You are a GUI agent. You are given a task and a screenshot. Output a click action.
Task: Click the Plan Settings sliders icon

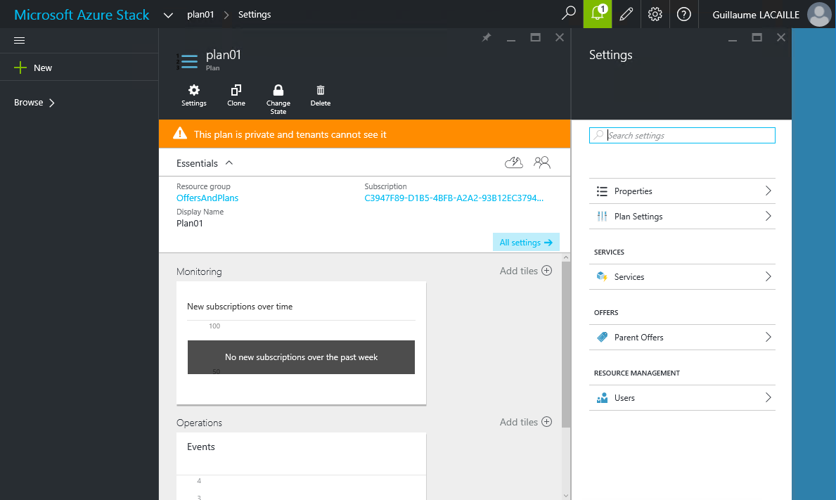pyautogui.click(x=602, y=216)
